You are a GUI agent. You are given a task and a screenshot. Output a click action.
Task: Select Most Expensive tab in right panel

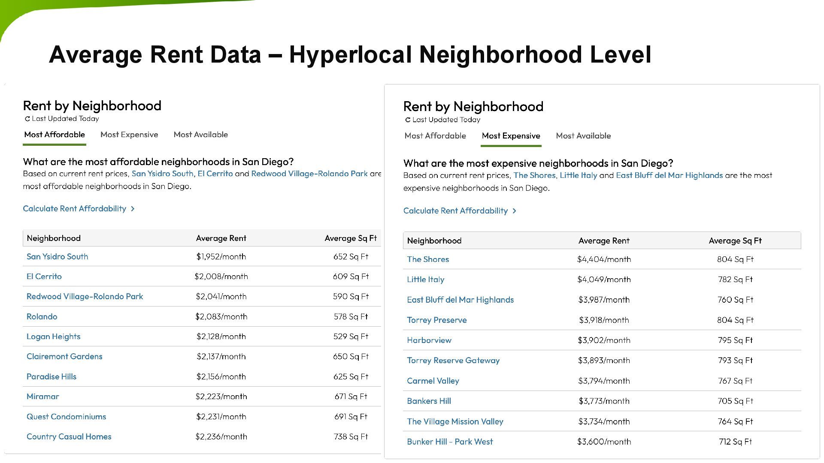511,136
